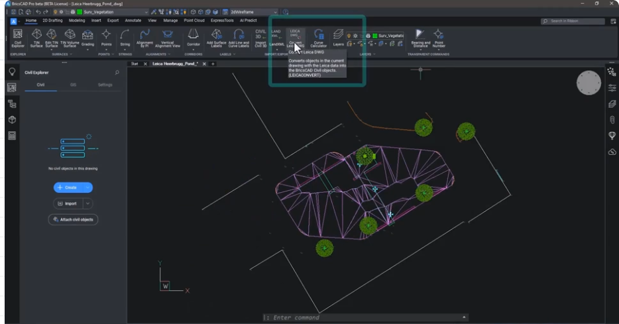Expand the Create button dropdown arrow
This screenshot has width=619, height=324.
(89, 188)
